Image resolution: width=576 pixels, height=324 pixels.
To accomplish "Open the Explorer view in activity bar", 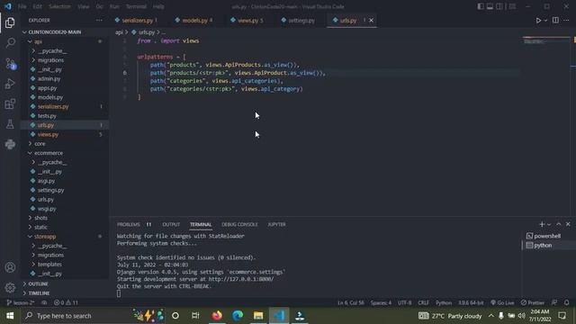I will point(10,22).
